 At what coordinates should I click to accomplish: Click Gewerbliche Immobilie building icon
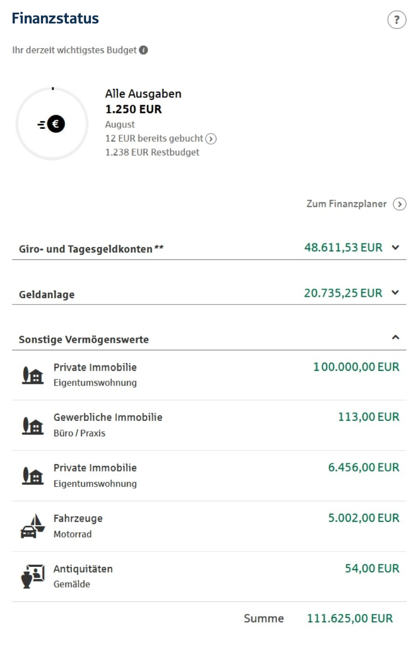coord(33,425)
